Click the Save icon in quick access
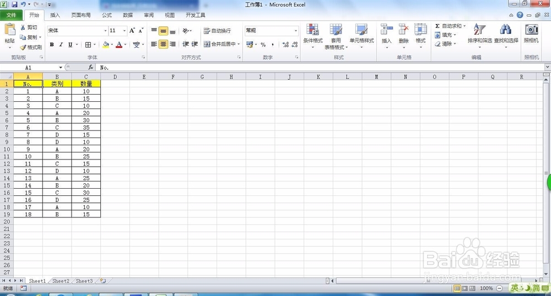Image resolution: width=551 pixels, height=296 pixels. [x=14, y=4]
